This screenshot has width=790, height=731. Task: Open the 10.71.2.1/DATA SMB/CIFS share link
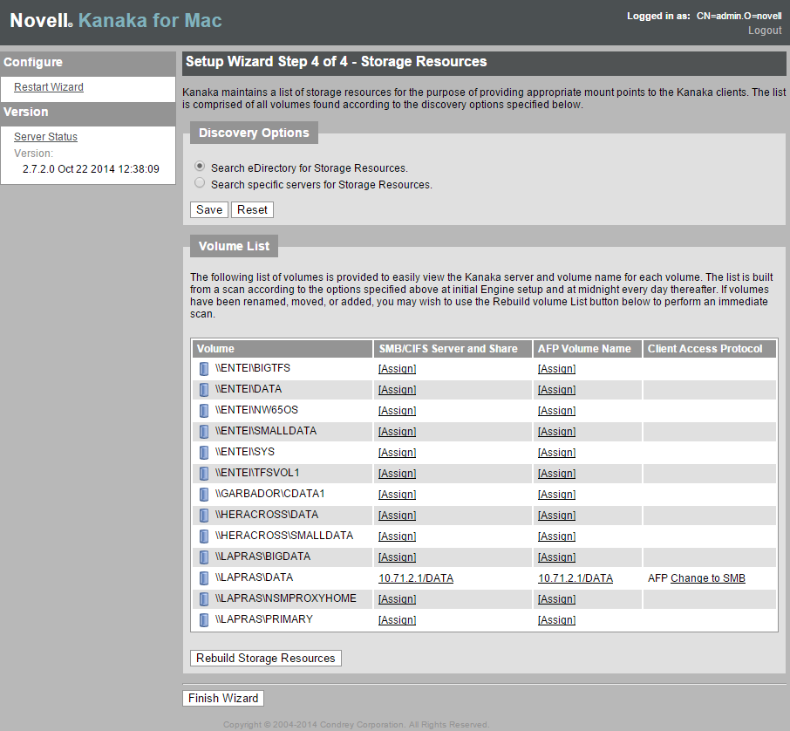pyautogui.click(x=416, y=578)
